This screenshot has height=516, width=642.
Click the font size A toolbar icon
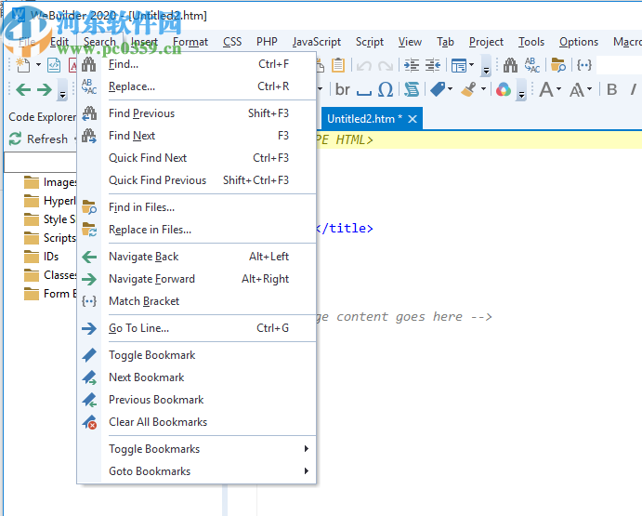pos(577,90)
